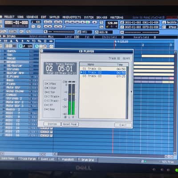This screenshot has width=178, height=178.
Task: Click Stop in the CD Player controls
Action: click(x=51, y=88)
